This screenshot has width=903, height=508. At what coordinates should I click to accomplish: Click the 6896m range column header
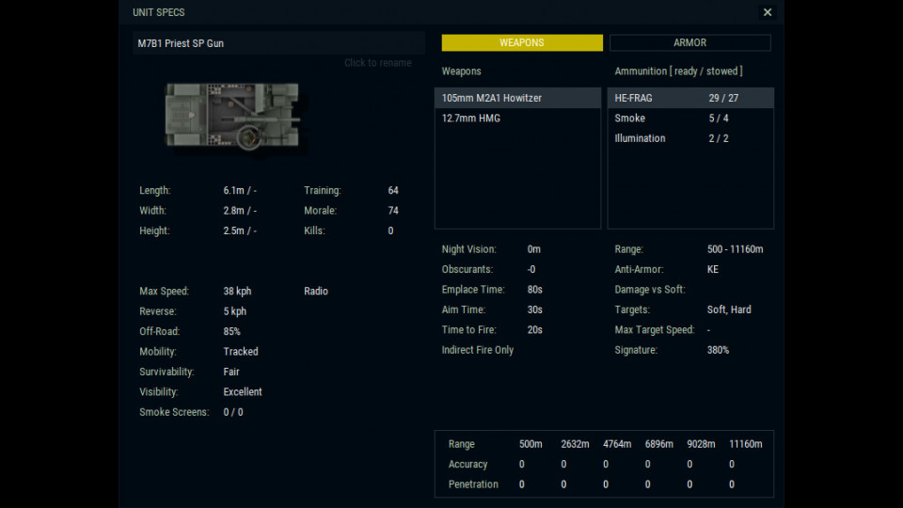point(658,444)
